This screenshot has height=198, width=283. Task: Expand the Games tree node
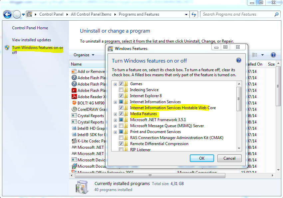(x=115, y=84)
